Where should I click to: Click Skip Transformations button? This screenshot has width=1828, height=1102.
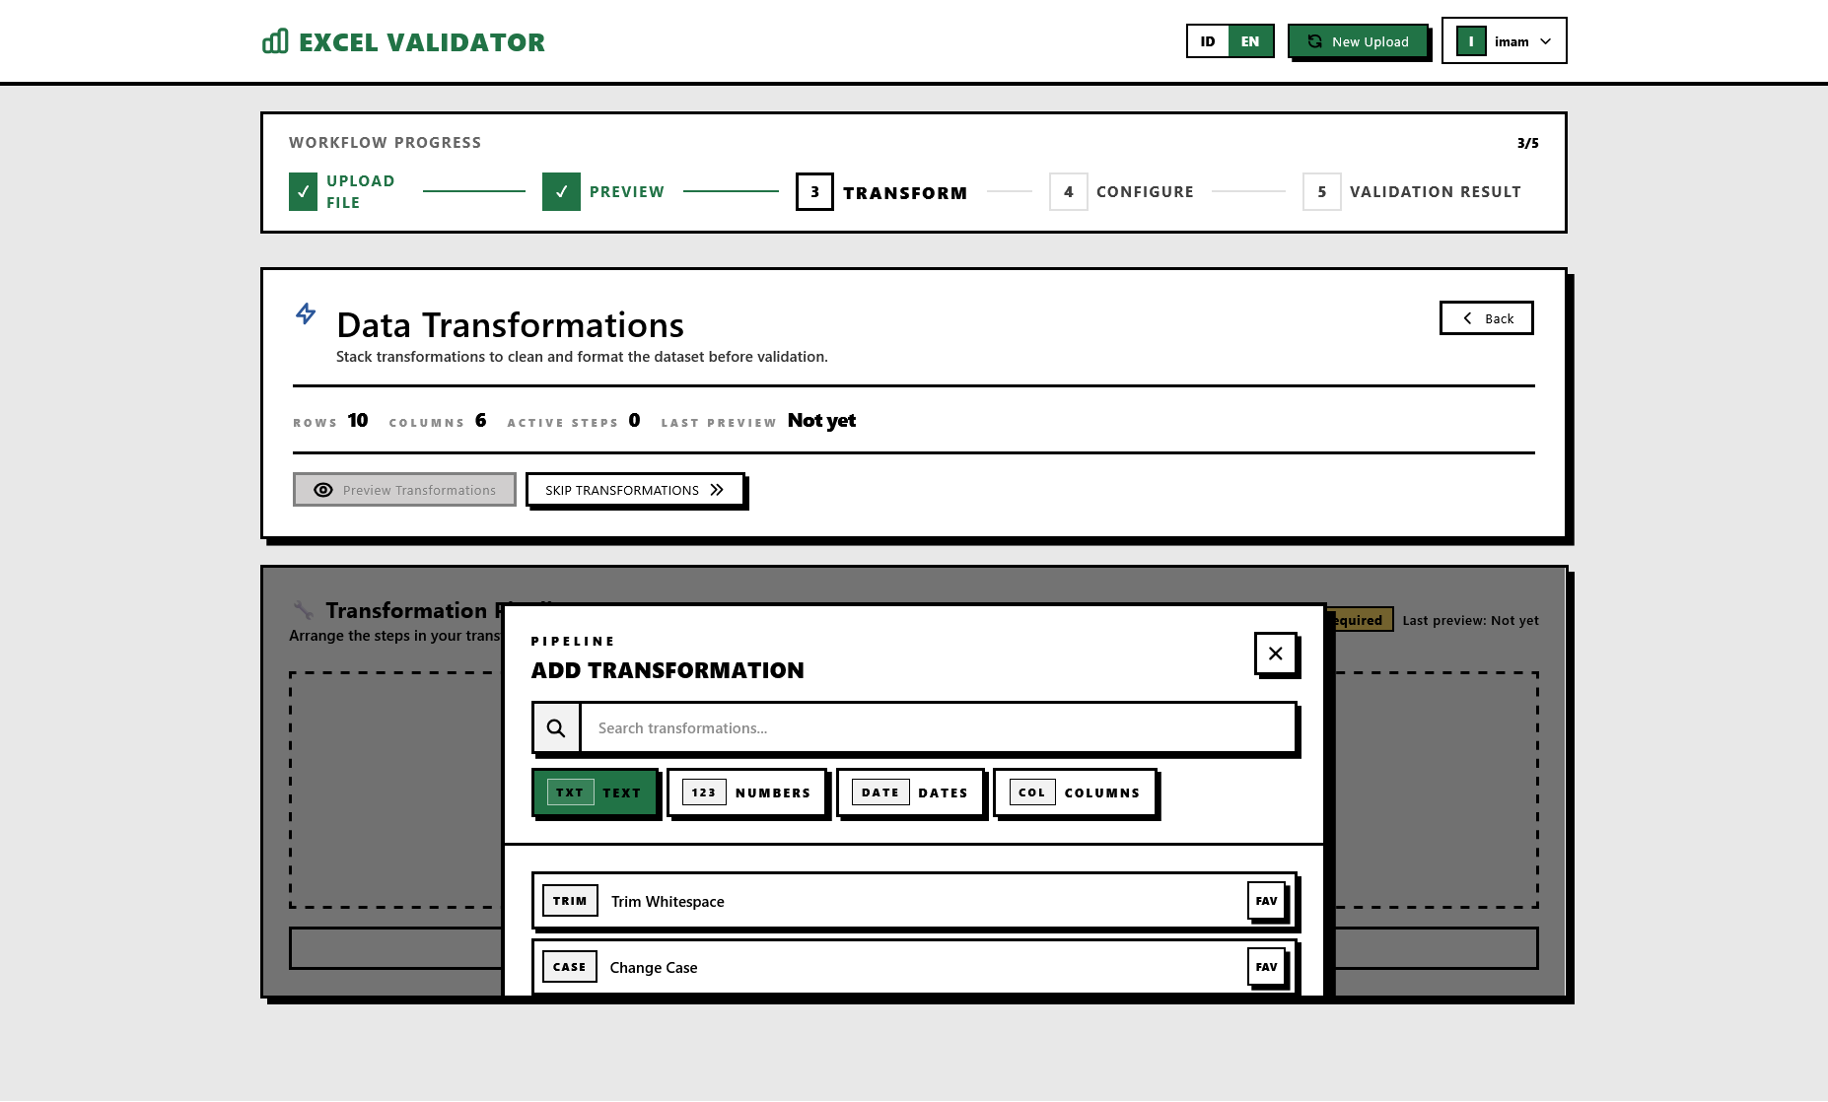tap(635, 490)
